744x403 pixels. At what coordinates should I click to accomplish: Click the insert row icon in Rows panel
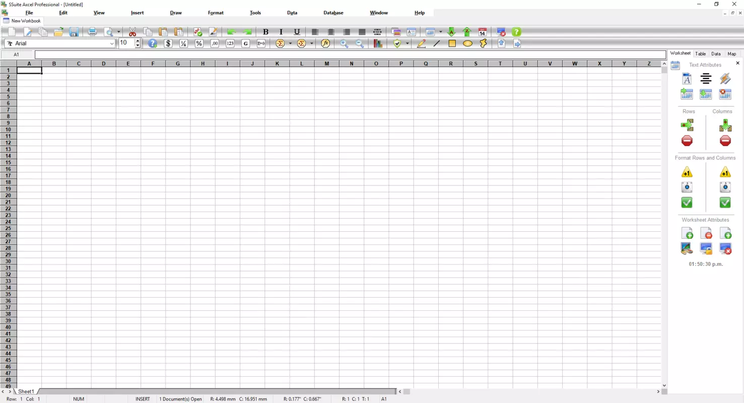687,125
